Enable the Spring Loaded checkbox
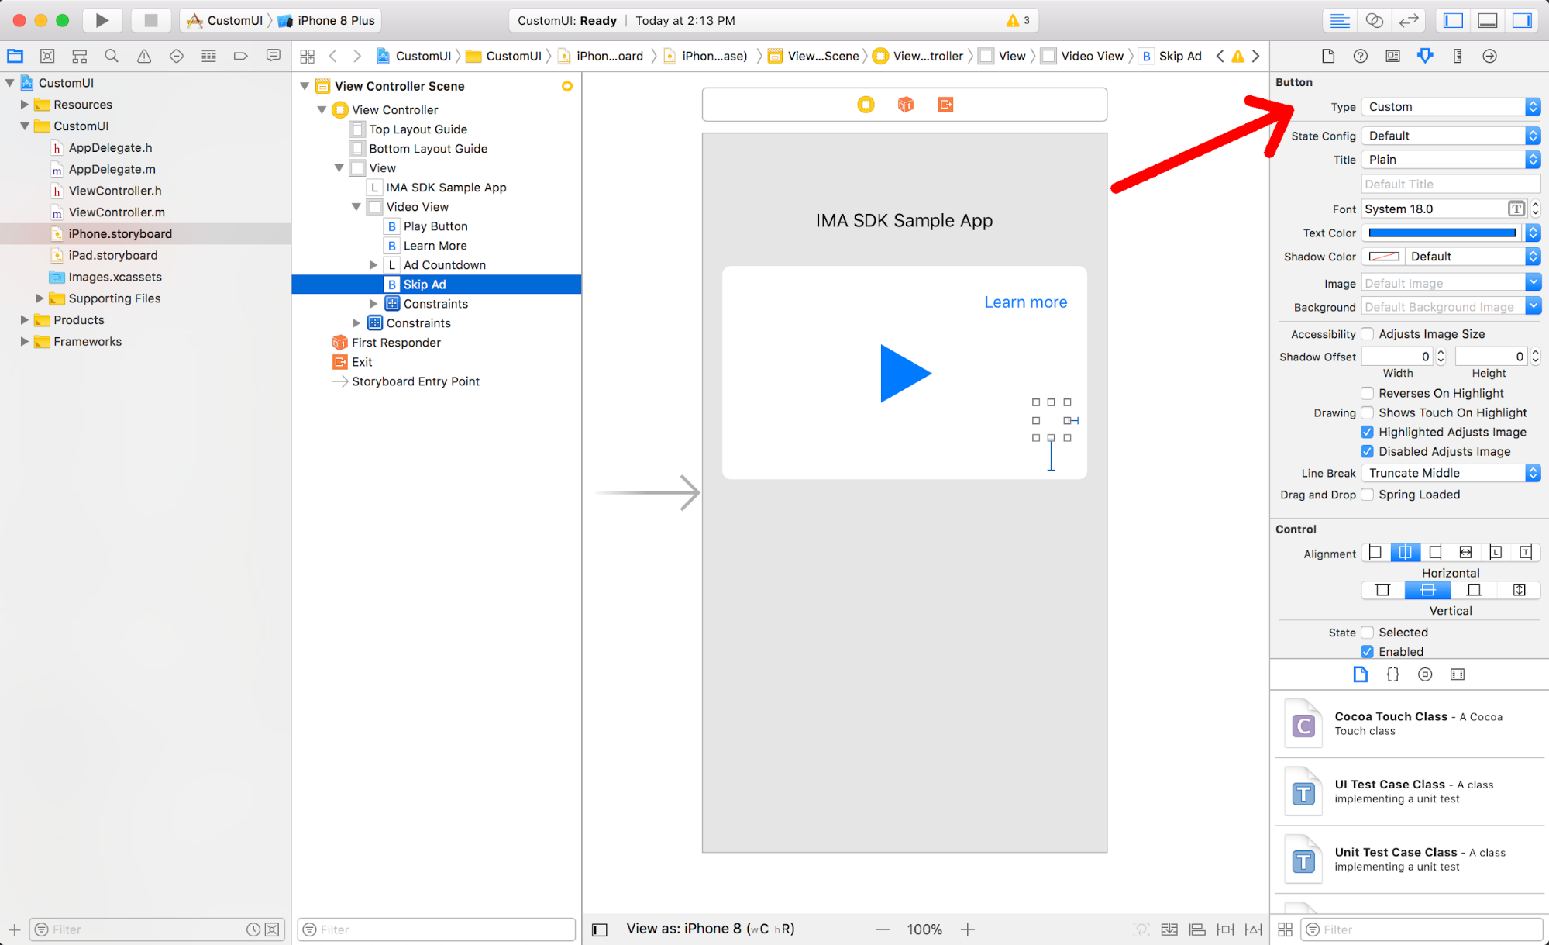This screenshot has height=945, width=1549. pyautogui.click(x=1368, y=495)
